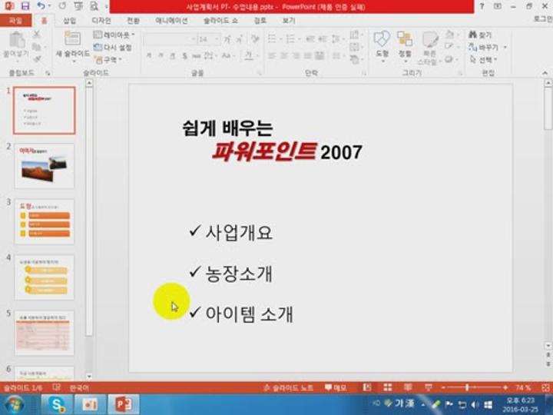
Task: Open 메모 comments from status bar
Action: point(336,388)
